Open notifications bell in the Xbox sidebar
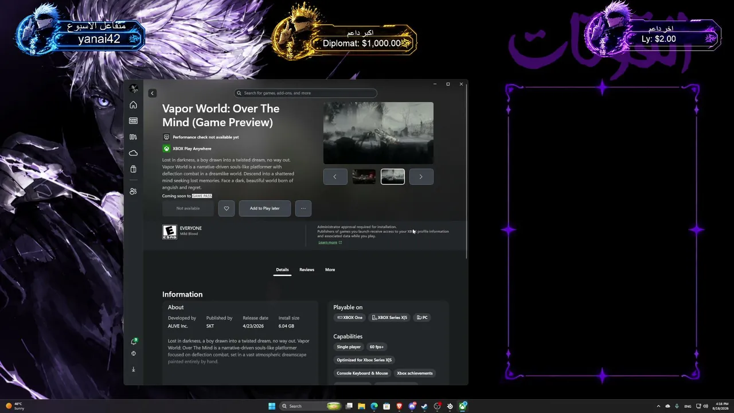Screen dimensions: 734x413 134,341
